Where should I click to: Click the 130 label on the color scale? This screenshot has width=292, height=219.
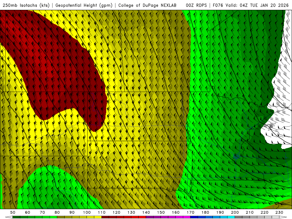(131, 212)
